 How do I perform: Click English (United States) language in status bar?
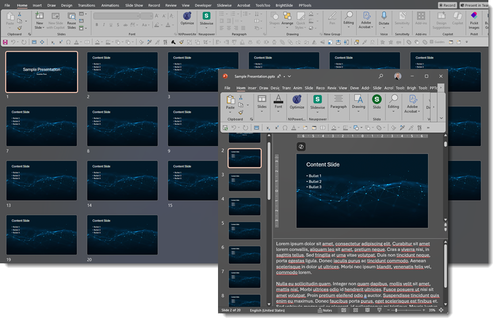tap(267, 310)
